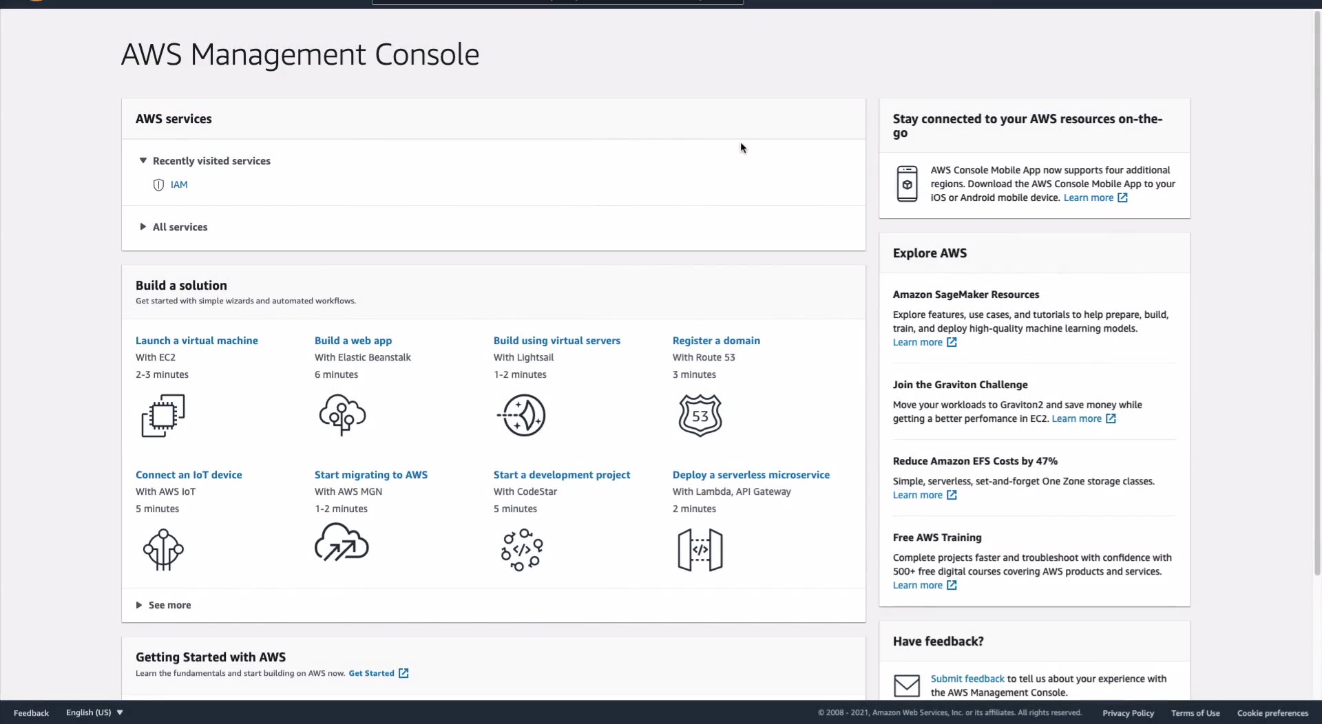Open Cookie preferences in the footer
The width and height of the screenshot is (1322, 724).
tap(1272, 713)
